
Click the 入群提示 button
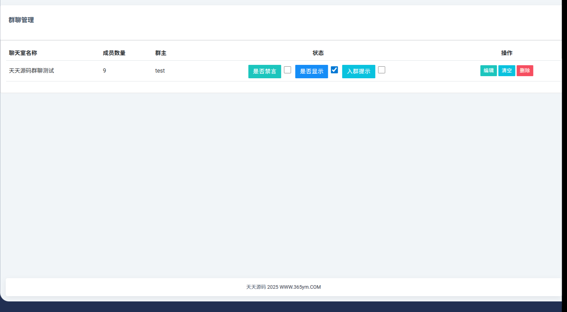tap(358, 71)
